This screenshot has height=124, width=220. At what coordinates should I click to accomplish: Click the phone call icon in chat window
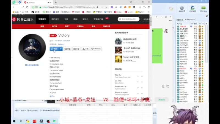(x=167, y=87)
